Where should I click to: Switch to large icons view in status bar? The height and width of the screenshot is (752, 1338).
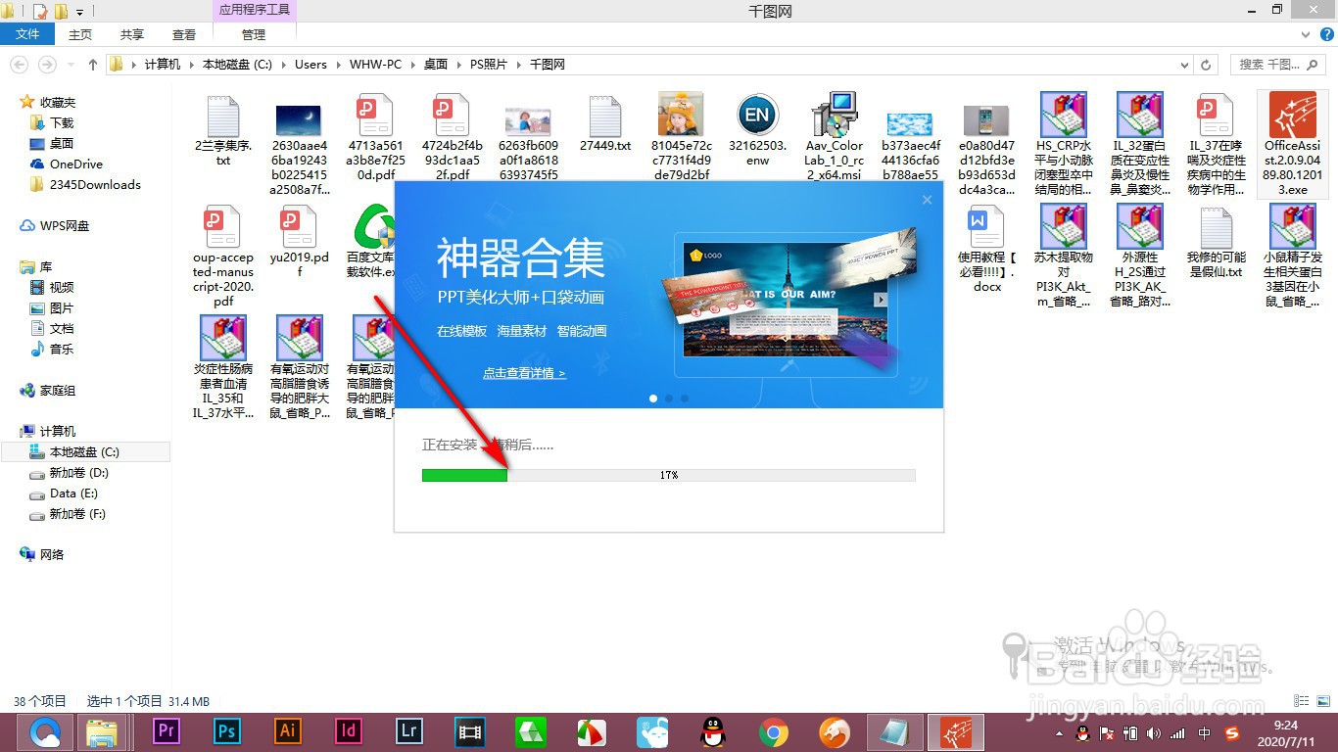[x=1321, y=701]
